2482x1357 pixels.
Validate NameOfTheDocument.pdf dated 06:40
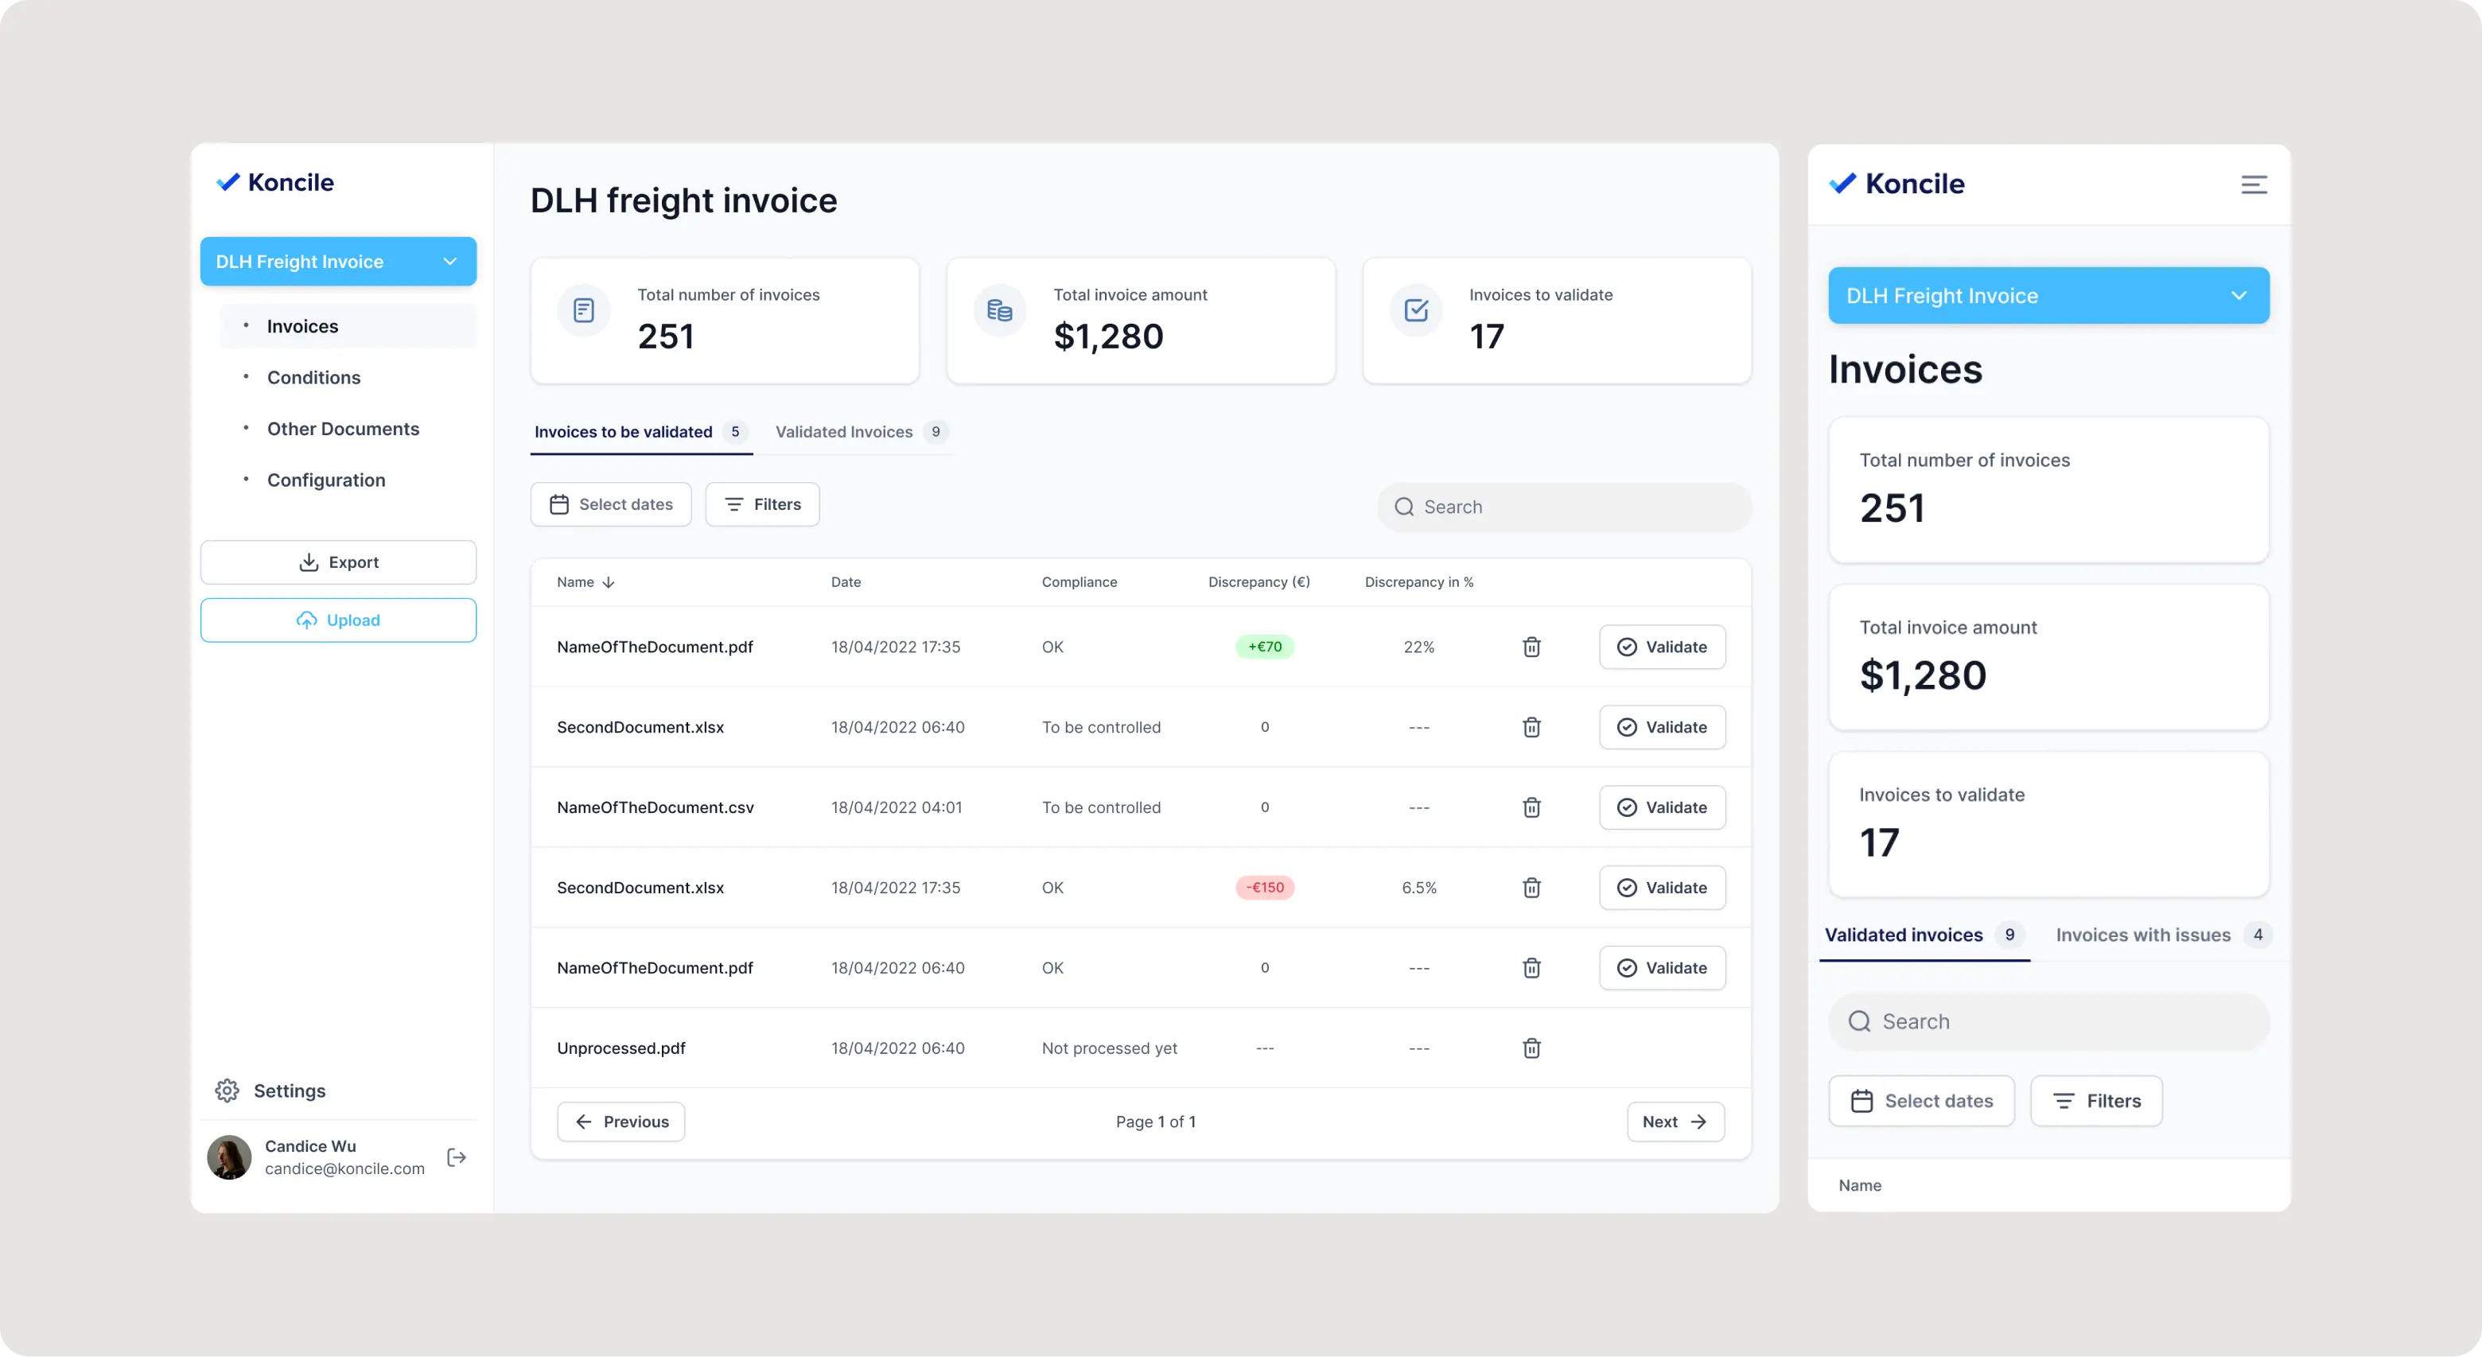click(x=1662, y=967)
